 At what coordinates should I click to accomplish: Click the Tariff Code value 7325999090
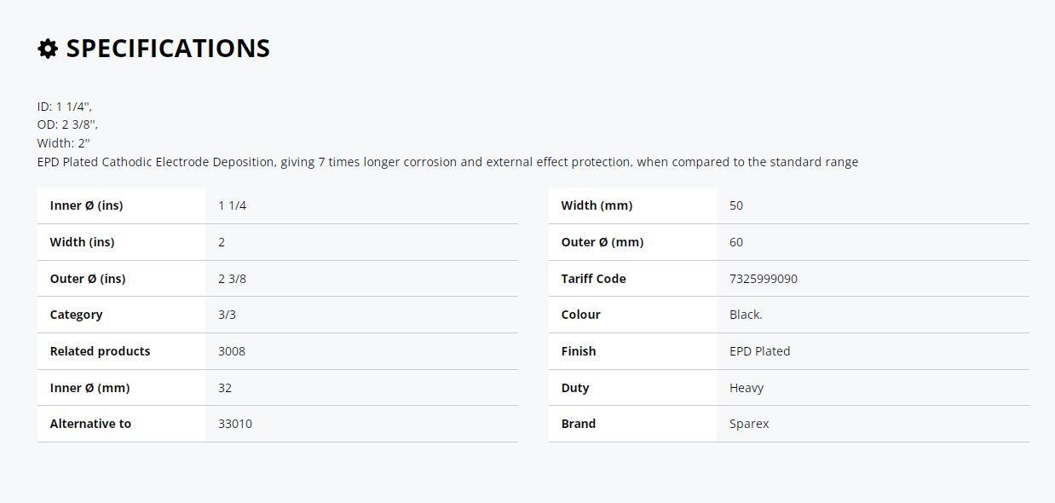764,279
